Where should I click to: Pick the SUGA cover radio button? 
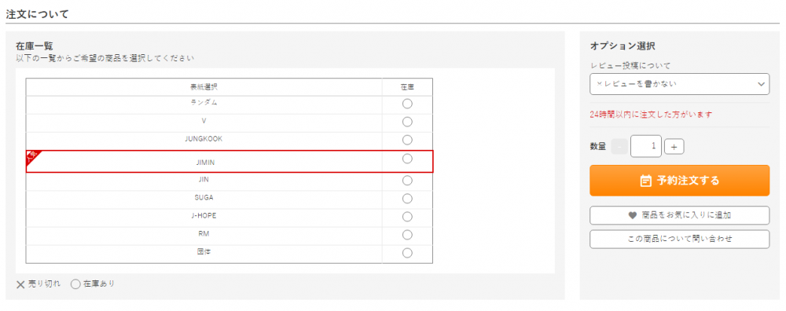407,199
